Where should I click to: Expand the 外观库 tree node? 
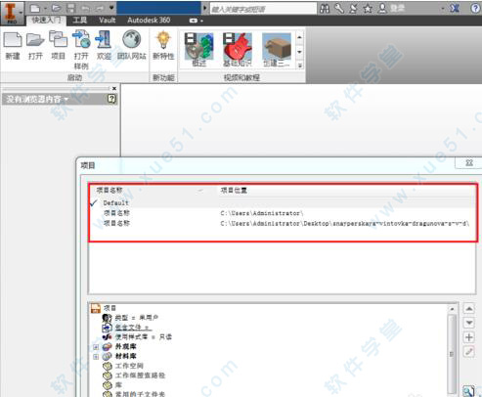96,346
